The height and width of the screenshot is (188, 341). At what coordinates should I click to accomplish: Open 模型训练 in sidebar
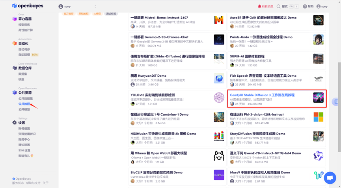point(24,25)
